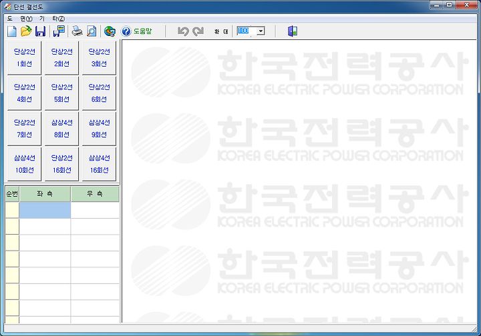Undo the last action with the left arrow
Image resolution: width=481 pixels, height=336 pixels.
183,31
